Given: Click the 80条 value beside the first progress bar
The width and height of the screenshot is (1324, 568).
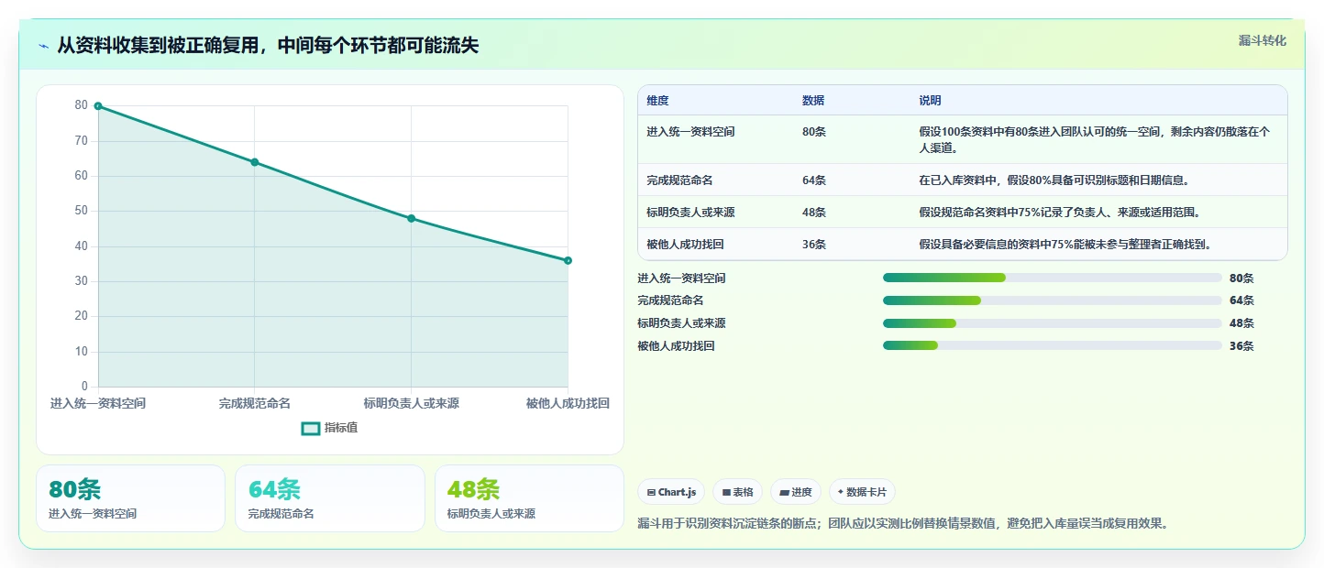Looking at the screenshot, I should [x=1241, y=278].
